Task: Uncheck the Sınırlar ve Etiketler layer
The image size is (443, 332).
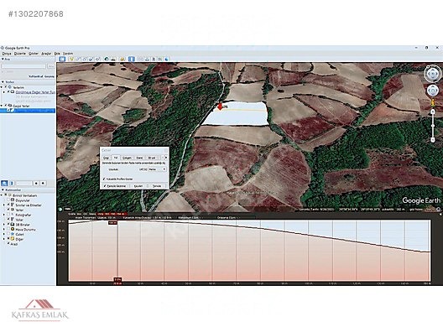Action: coord(8,205)
